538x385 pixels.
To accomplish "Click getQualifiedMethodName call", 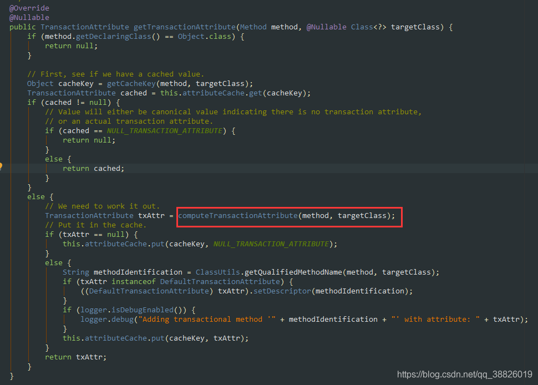I will click(293, 272).
